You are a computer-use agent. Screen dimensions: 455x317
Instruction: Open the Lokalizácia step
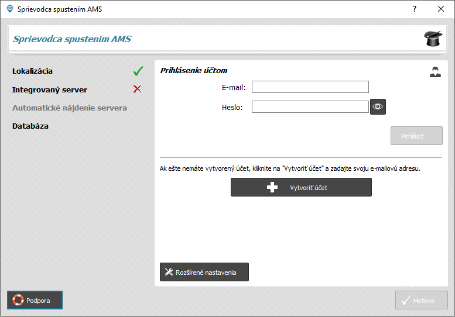32,71
